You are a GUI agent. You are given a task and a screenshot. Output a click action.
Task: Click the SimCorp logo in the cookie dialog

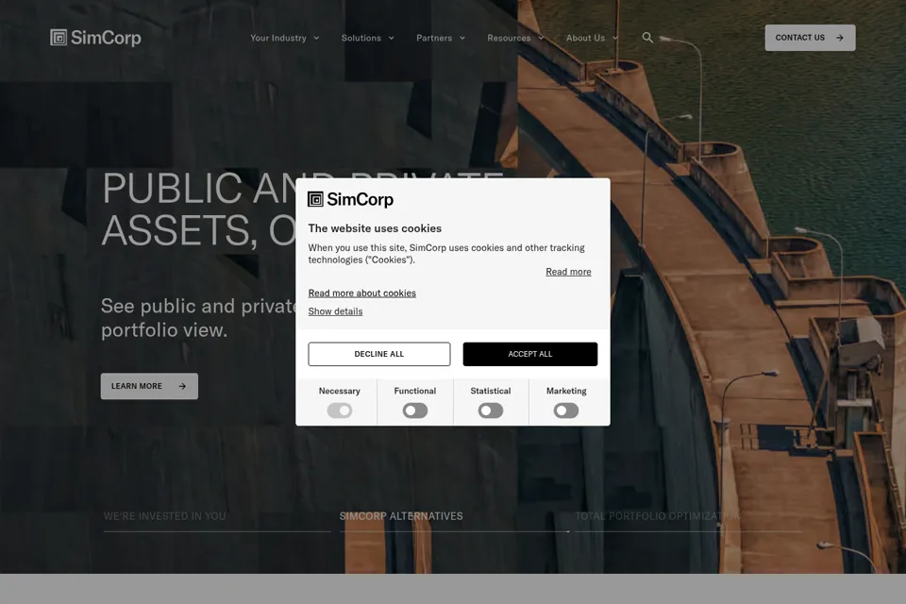(350, 199)
